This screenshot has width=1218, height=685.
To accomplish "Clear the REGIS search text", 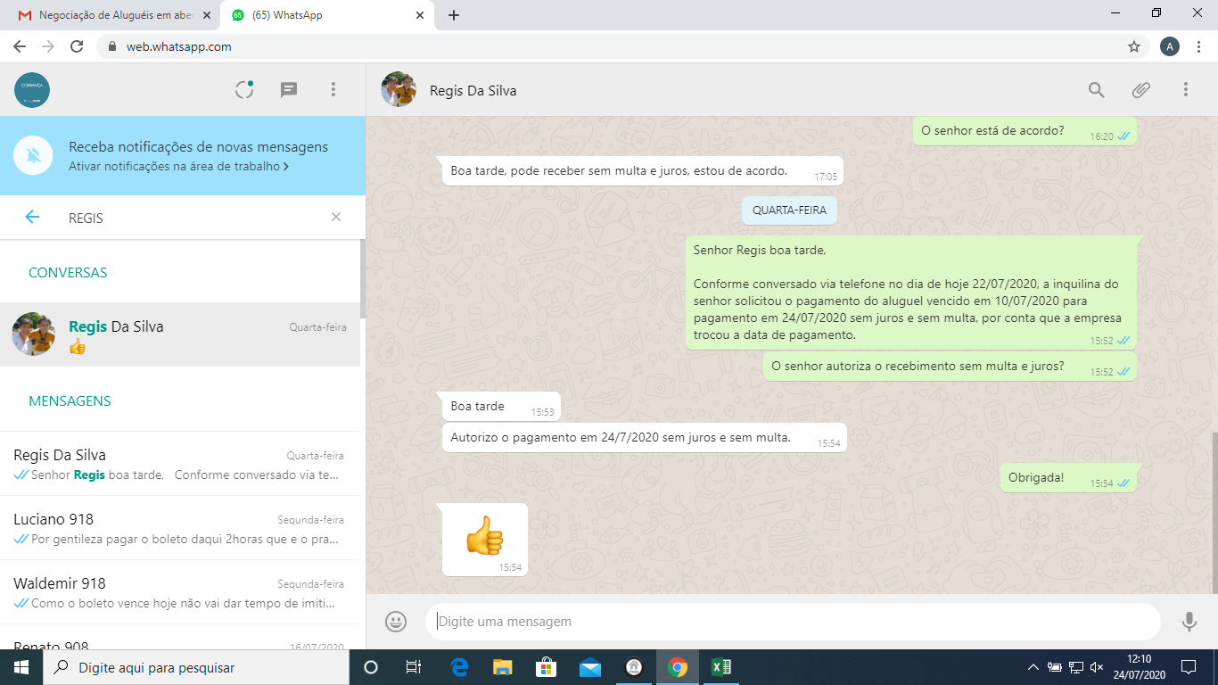I will pyautogui.click(x=336, y=217).
